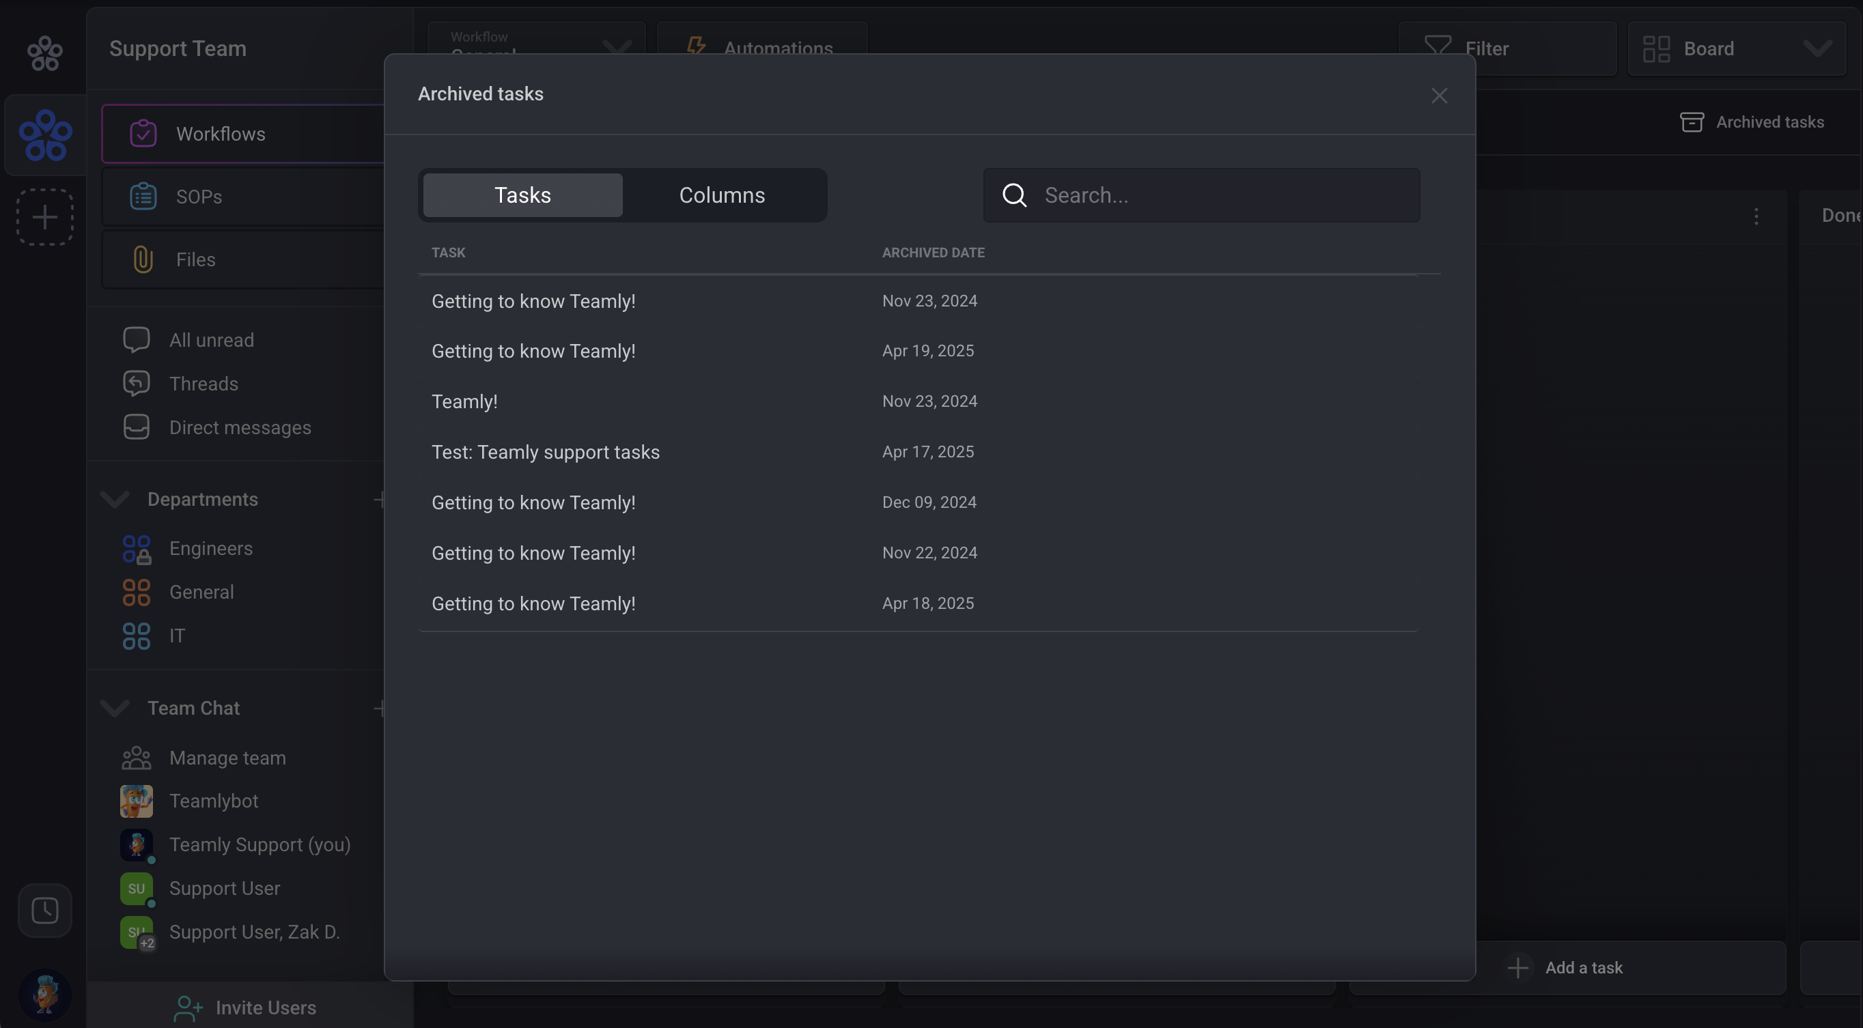This screenshot has height=1028, width=1863.
Task: Open the Board view dropdown
Action: pyautogui.click(x=1736, y=48)
